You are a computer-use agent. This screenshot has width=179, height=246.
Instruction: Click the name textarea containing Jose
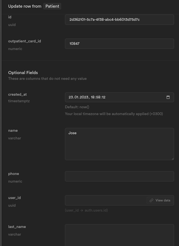[119, 144]
